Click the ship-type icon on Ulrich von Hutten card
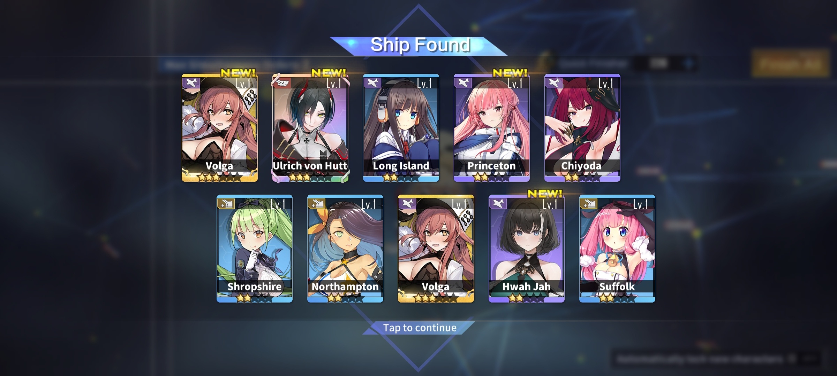This screenshot has width=837, height=376. [x=282, y=83]
